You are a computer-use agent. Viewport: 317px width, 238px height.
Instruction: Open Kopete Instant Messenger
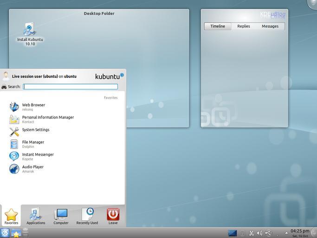38,157
